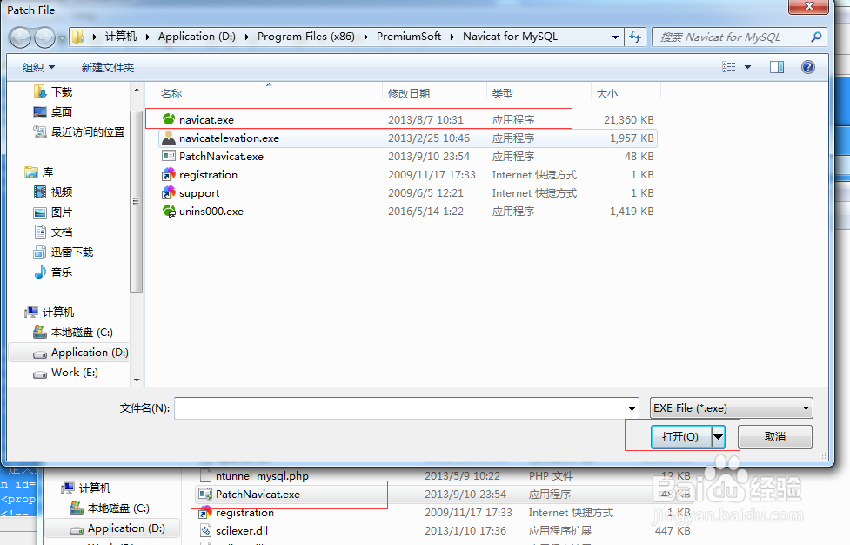The width and height of the screenshot is (850, 545).
Task: Select Application (D:) in the dialog navigation pane
Action: (x=90, y=353)
